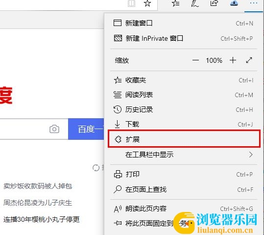This screenshot has height=235, width=264.
Task: Open the Add notes pen icon
Action: pos(195,3)
